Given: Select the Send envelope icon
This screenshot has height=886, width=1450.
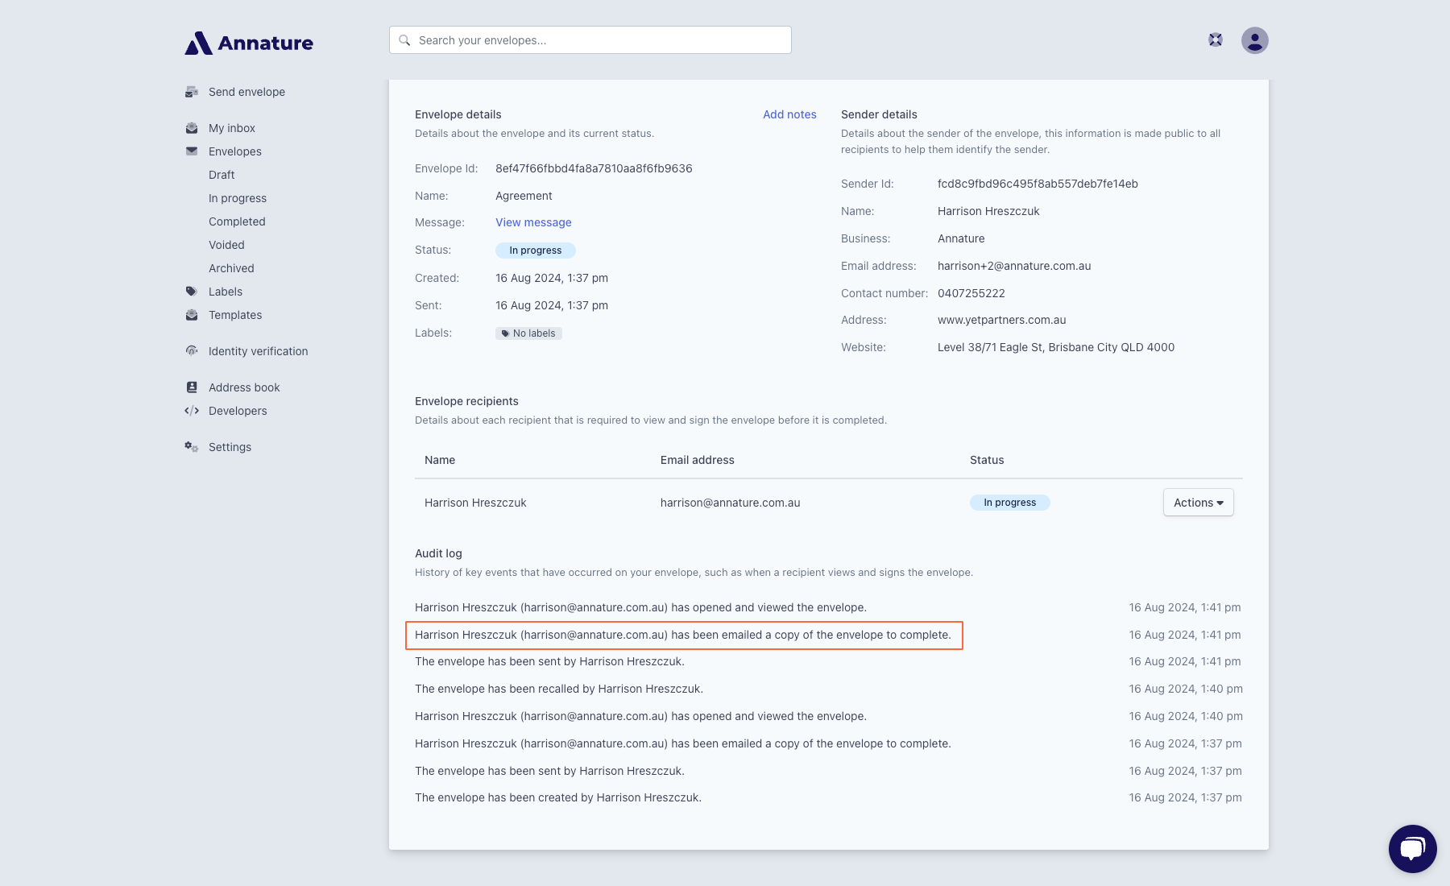Looking at the screenshot, I should (192, 91).
